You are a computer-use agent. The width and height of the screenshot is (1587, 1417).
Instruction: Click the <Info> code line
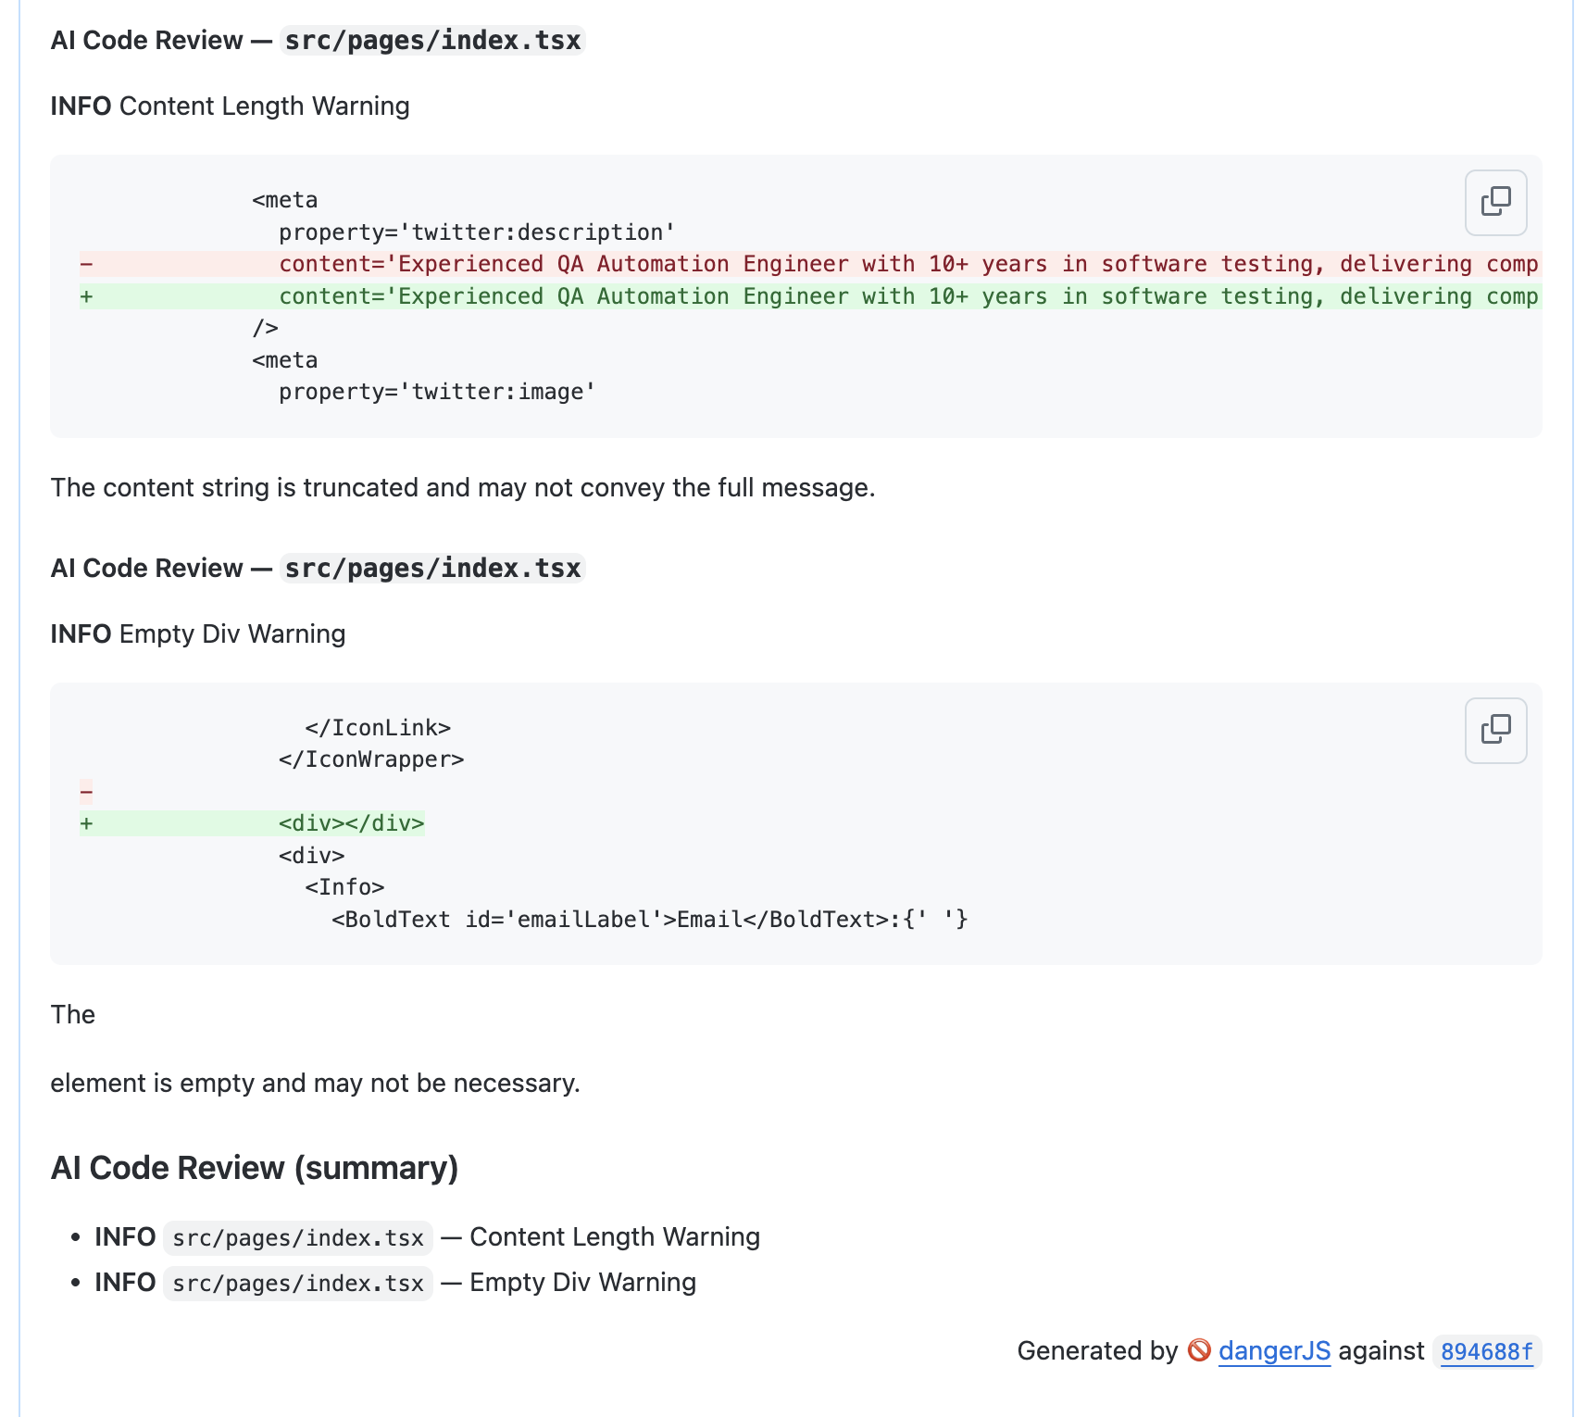344,887
